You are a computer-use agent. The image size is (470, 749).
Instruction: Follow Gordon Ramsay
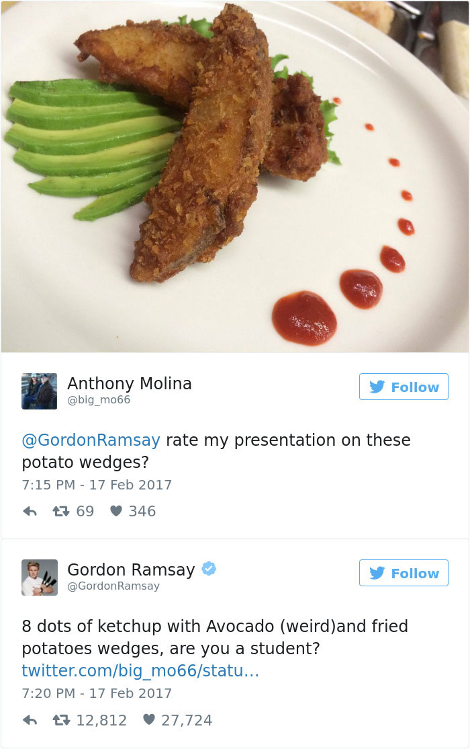pyautogui.click(x=404, y=574)
